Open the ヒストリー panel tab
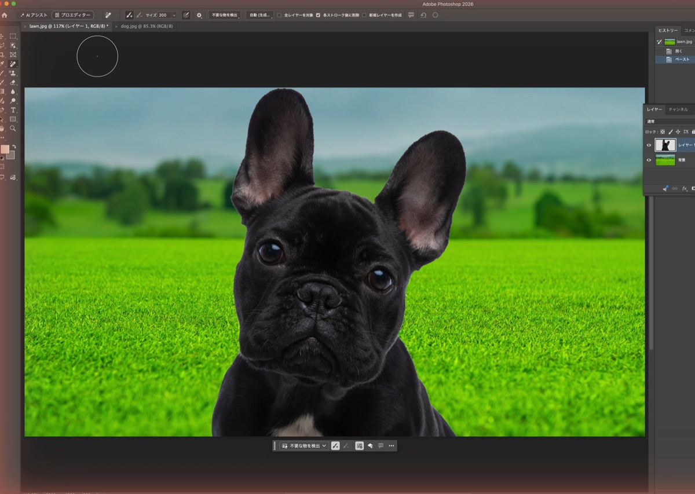This screenshot has height=494, width=695. (x=668, y=30)
